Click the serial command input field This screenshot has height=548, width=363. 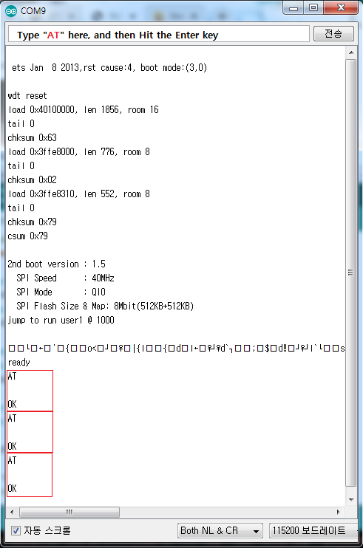158,35
